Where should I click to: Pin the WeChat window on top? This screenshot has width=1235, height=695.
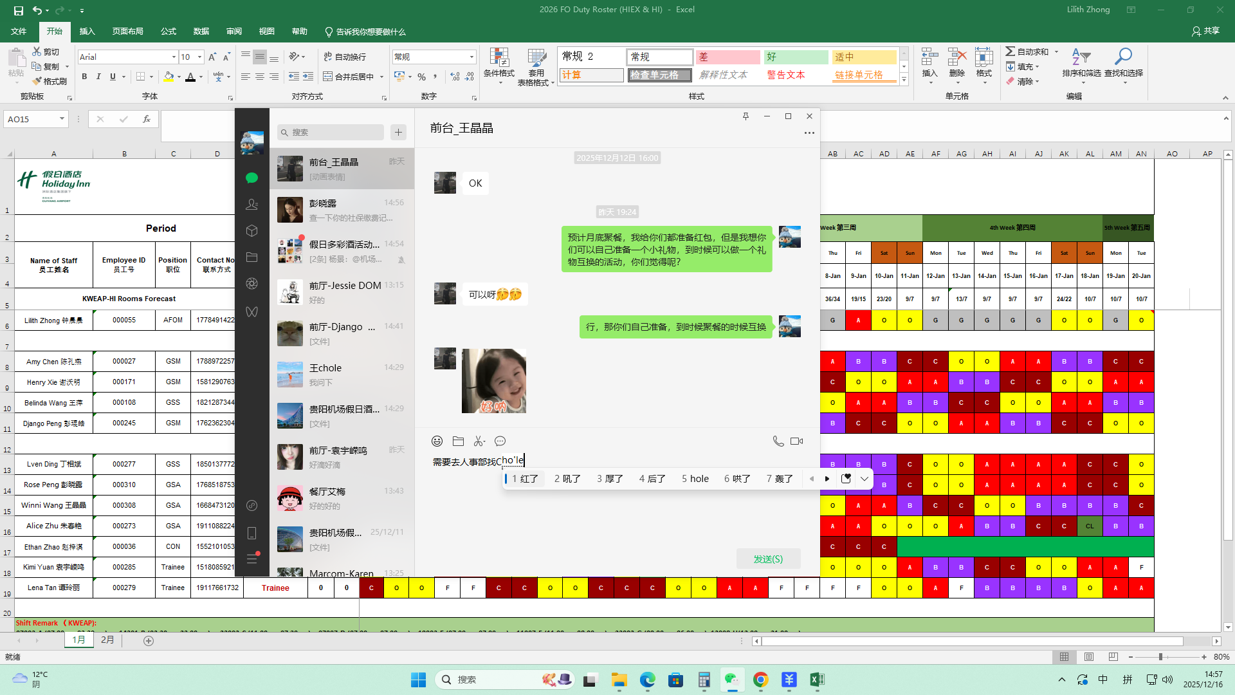(x=746, y=116)
